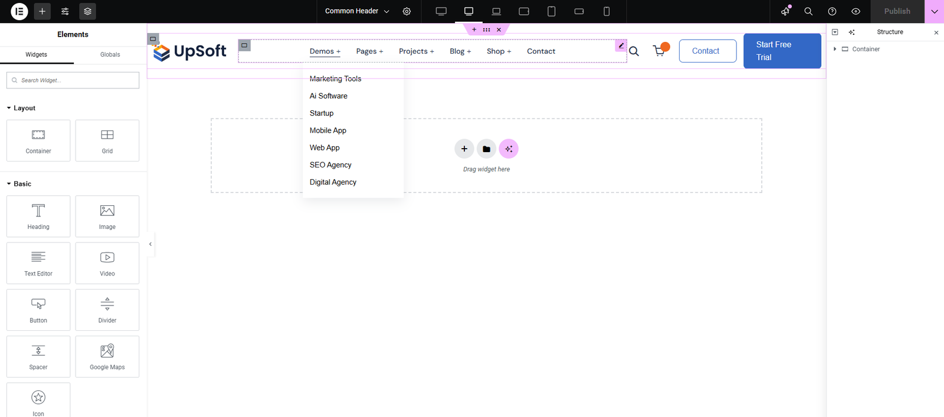Open the Elementor main menu logo
This screenshot has height=417, width=944.
coord(19,11)
